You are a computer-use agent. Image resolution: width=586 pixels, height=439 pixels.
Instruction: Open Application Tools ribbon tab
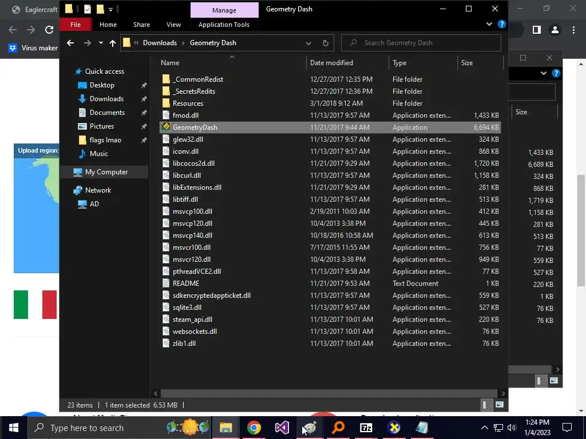tap(224, 25)
